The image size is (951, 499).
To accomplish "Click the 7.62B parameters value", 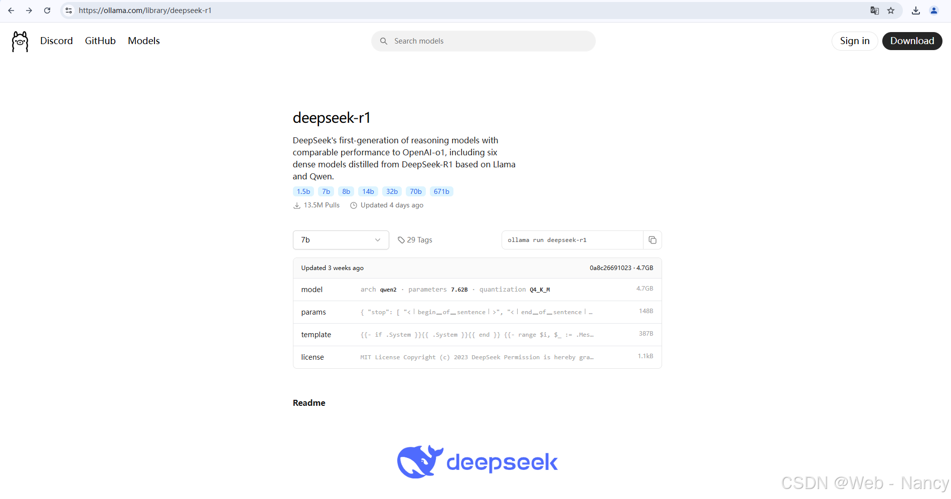I will 459,290.
